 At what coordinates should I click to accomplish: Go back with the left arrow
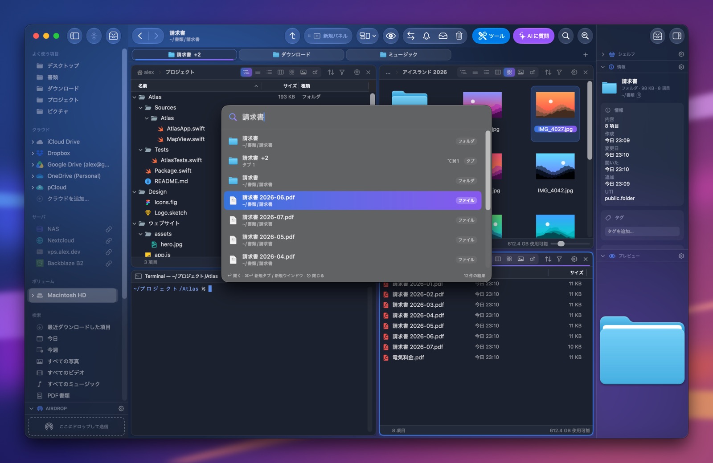coord(140,36)
